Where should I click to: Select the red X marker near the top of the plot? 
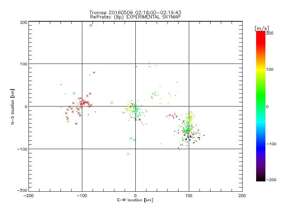(x=91, y=25)
